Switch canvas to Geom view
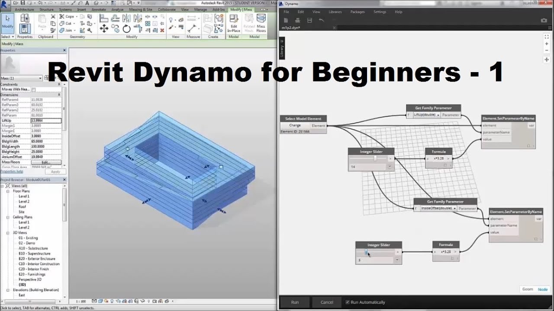554x311 pixels. pyautogui.click(x=527, y=289)
